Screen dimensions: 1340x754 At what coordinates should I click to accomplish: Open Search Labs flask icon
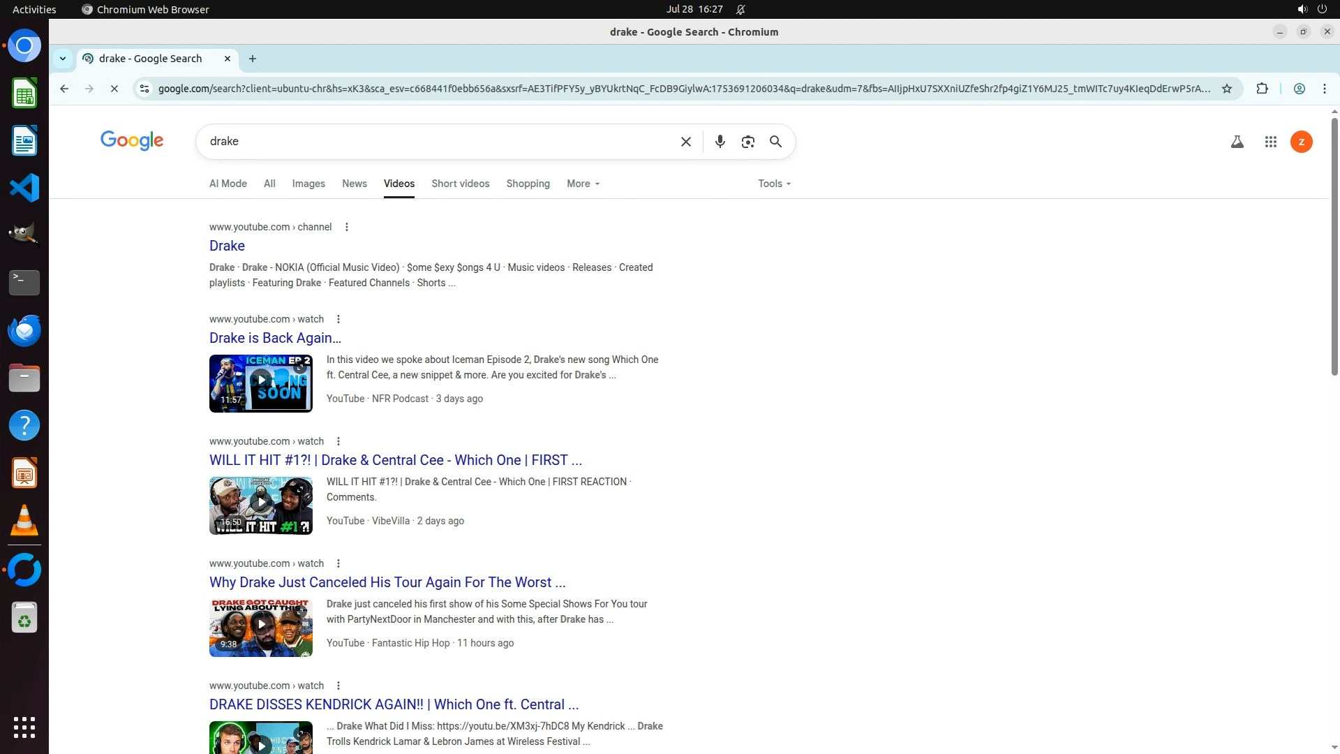tap(1237, 142)
